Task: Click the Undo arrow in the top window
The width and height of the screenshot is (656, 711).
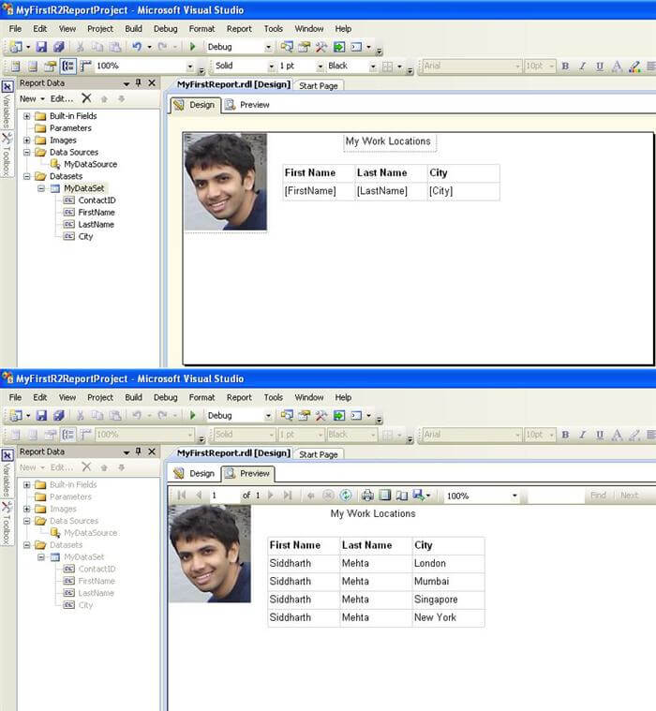Action: click(137, 47)
